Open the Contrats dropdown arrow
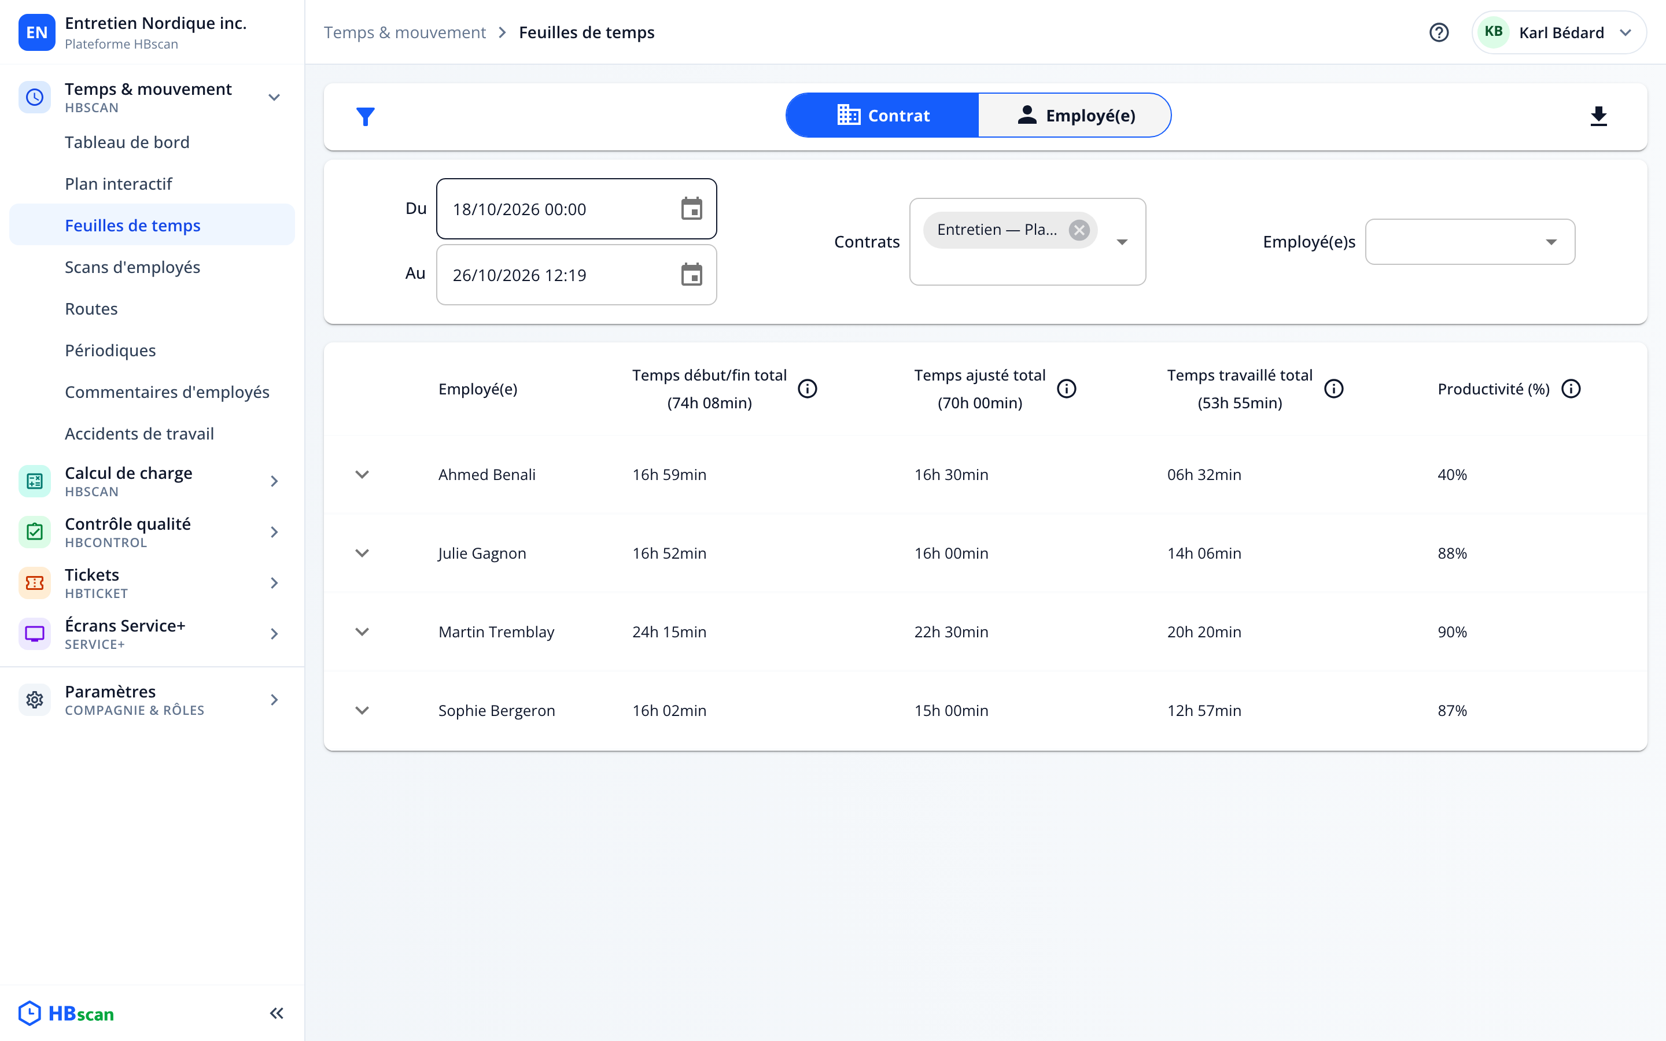 [1122, 242]
